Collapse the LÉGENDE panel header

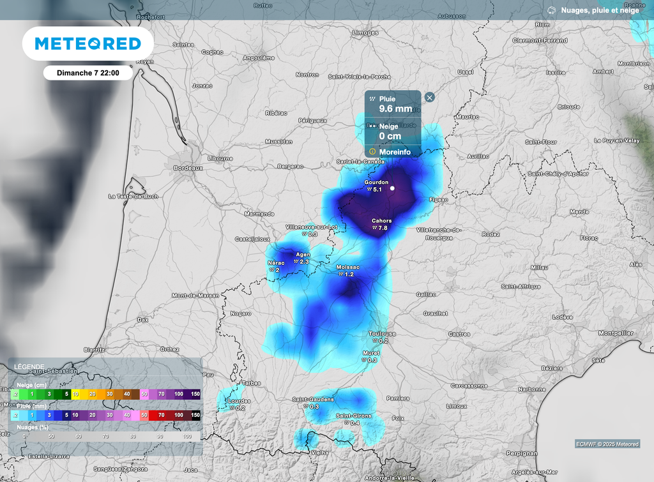click(30, 367)
